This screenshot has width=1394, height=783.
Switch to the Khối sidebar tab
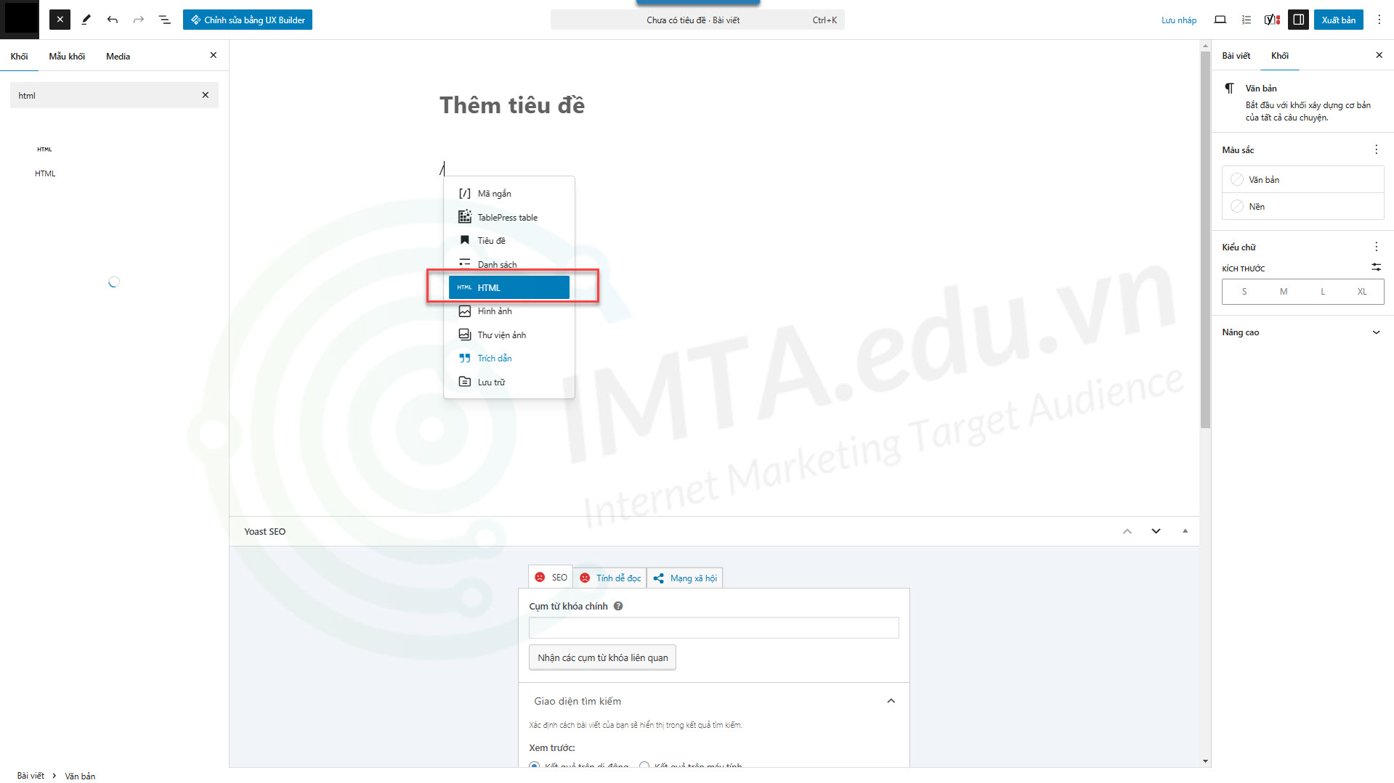pyautogui.click(x=1279, y=56)
